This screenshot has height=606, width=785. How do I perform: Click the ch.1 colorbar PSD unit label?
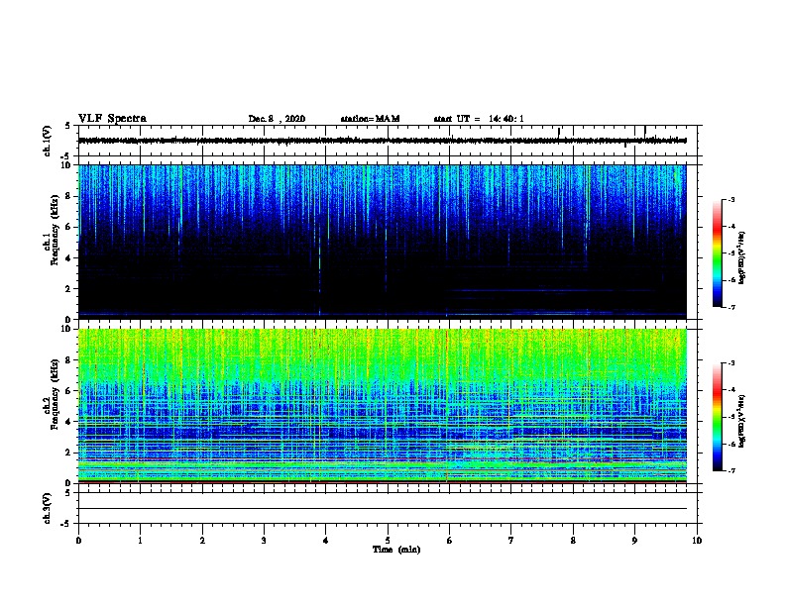coord(741,257)
